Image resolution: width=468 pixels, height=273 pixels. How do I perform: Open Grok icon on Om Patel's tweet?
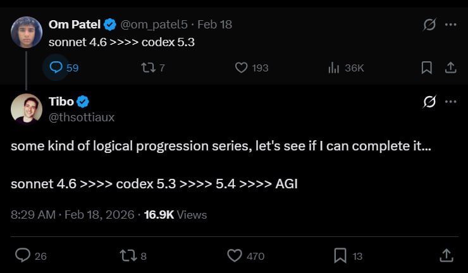[x=429, y=25]
